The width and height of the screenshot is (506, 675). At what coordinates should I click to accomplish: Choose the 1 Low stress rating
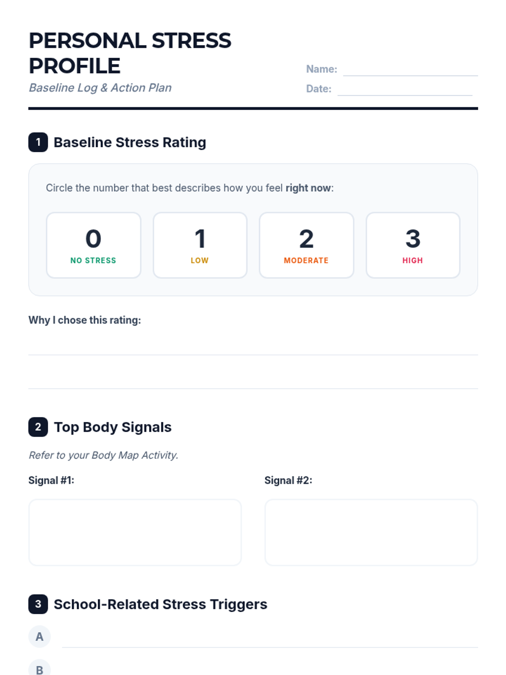tap(200, 245)
